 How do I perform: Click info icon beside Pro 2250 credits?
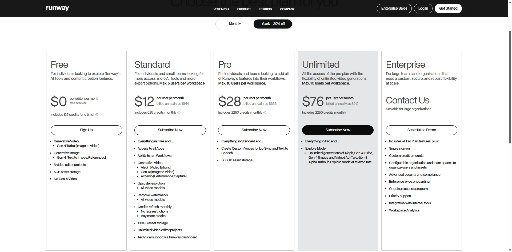click(265, 113)
